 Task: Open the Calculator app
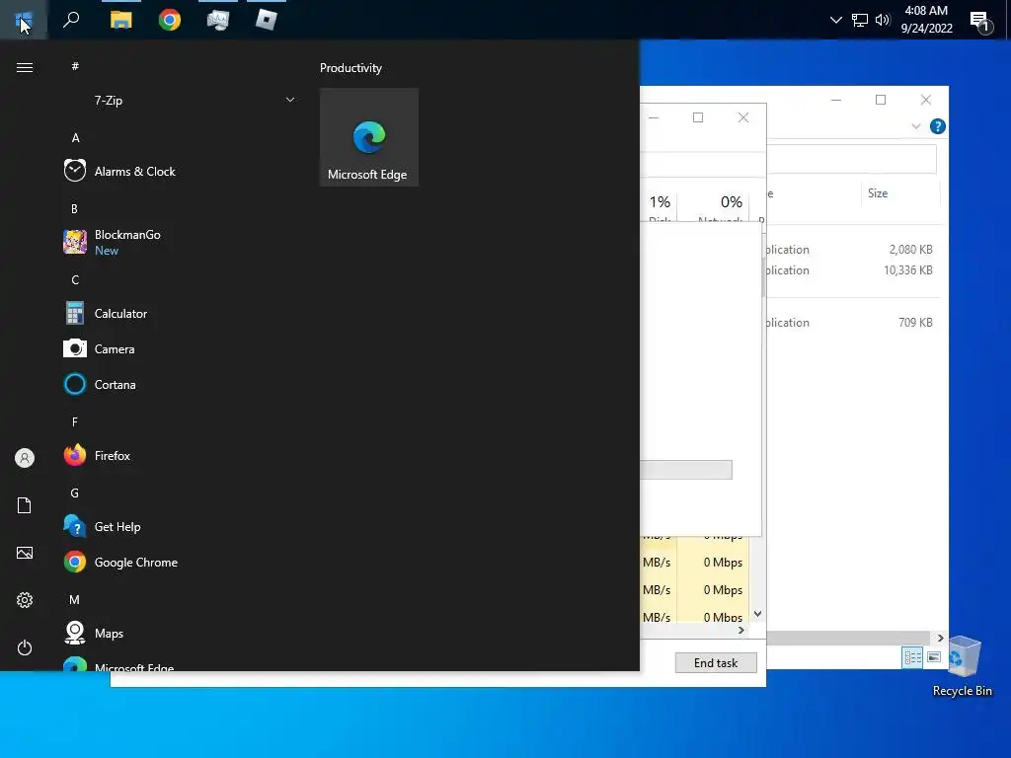tap(181, 313)
